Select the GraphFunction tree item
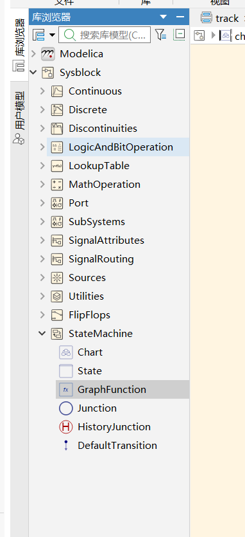Image resolution: width=245 pixels, height=537 pixels. click(122, 390)
